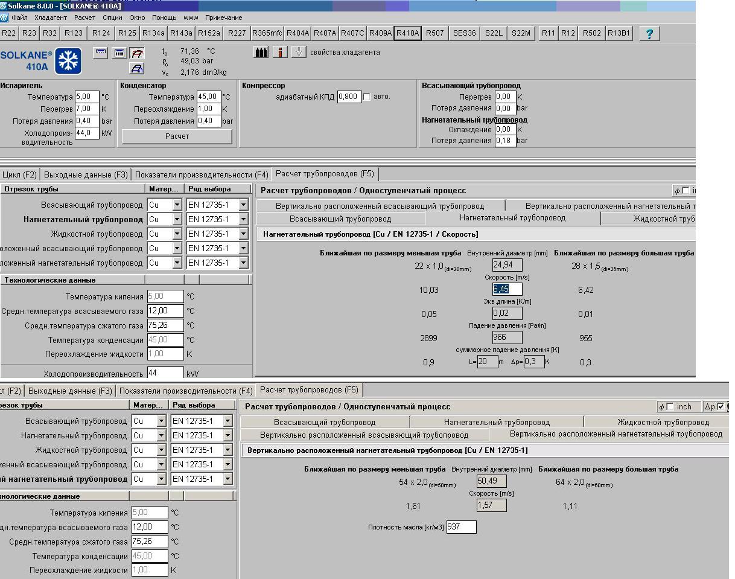Screen dimensions: 735x579
Task: Open the Файл menu
Action: point(19,18)
